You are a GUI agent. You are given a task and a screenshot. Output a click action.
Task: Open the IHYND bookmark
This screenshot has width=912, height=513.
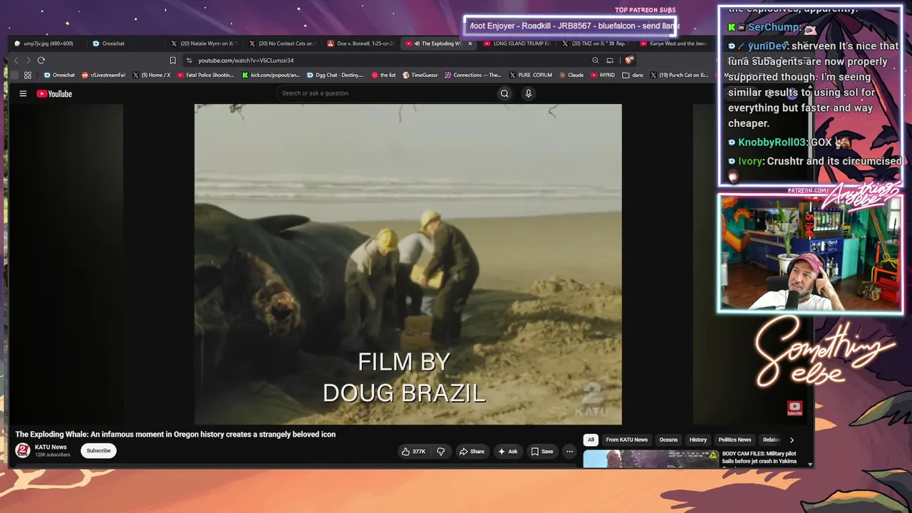pos(603,75)
